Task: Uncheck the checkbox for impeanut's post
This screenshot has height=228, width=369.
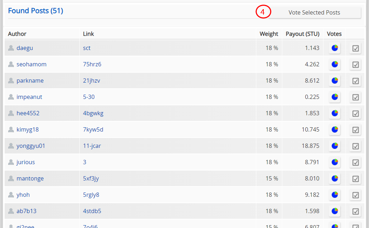Action: 355,97
